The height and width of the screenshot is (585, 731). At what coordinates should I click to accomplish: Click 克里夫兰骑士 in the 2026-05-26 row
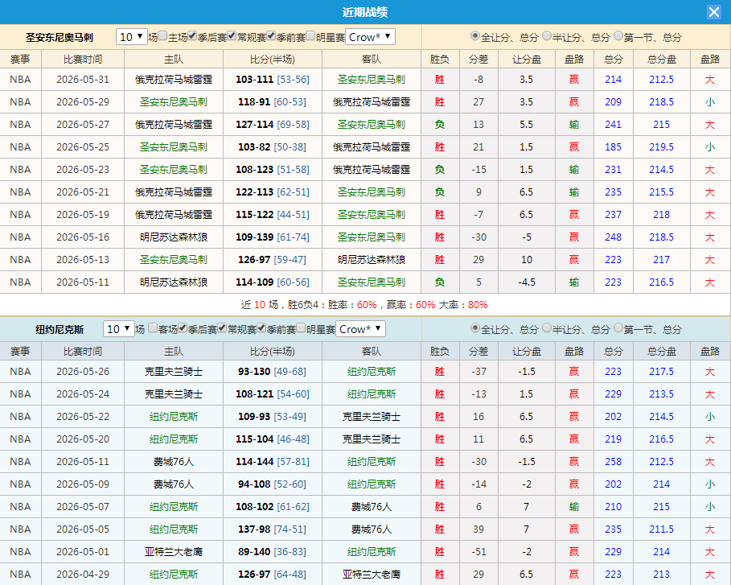174,371
